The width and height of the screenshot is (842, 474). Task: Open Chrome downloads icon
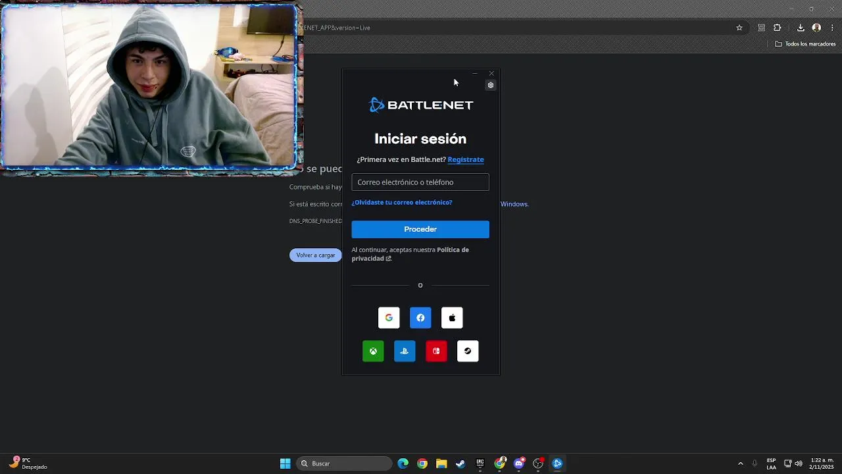801,28
